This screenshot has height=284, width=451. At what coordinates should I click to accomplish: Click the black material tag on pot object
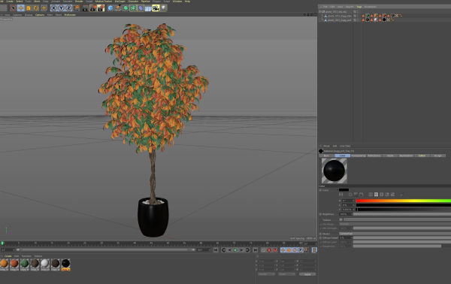point(384,20)
